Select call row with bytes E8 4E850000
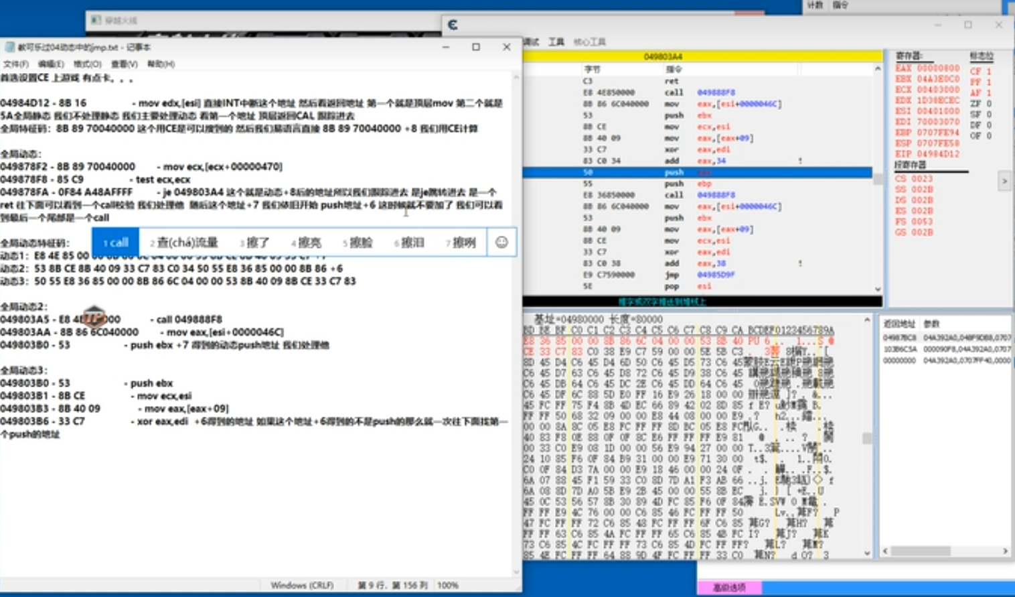Screen dimensions: 1015x597 click(697, 92)
